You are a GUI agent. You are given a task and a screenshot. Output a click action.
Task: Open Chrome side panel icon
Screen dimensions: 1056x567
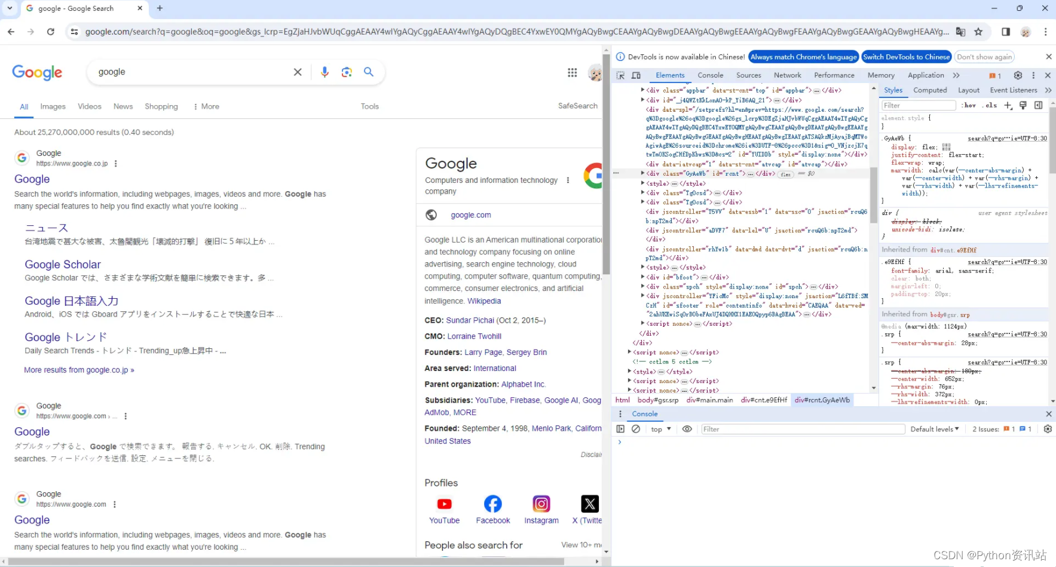(x=1006, y=32)
